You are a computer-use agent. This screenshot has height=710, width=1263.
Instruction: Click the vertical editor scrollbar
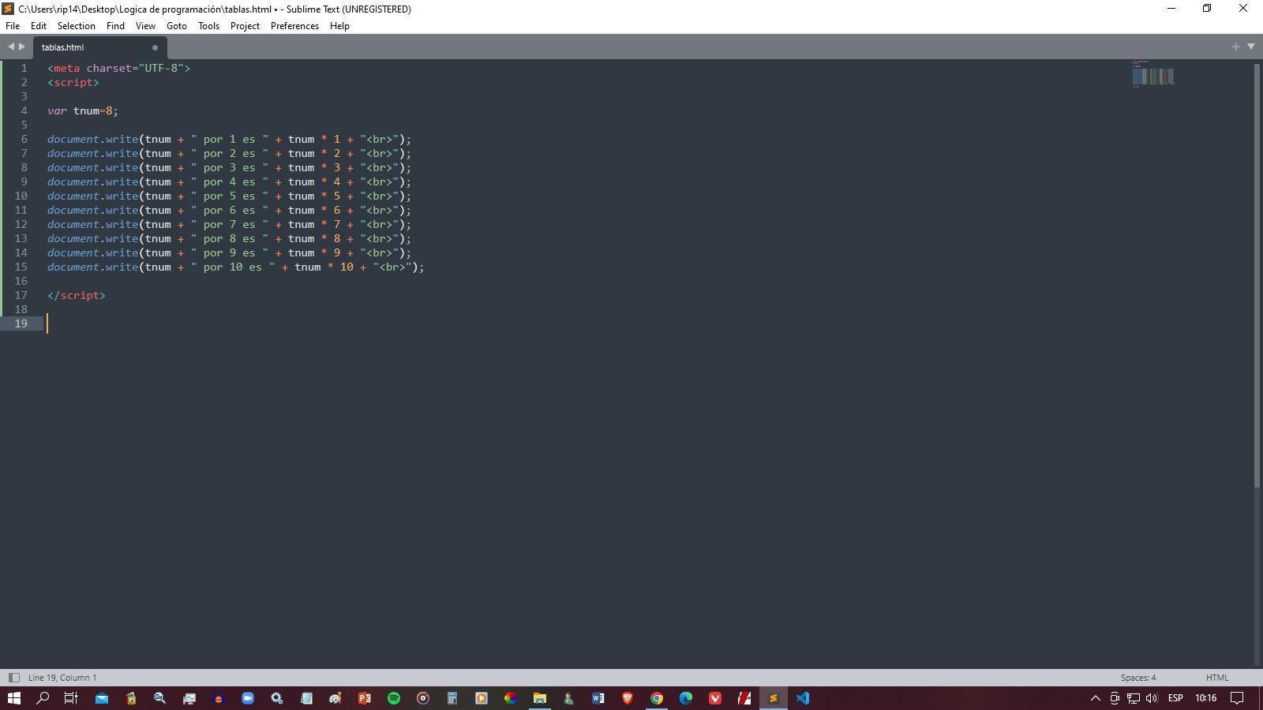[1257, 275]
